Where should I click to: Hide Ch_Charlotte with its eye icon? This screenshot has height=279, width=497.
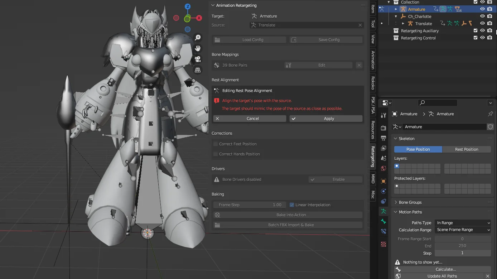pyautogui.click(x=482, y=16)
